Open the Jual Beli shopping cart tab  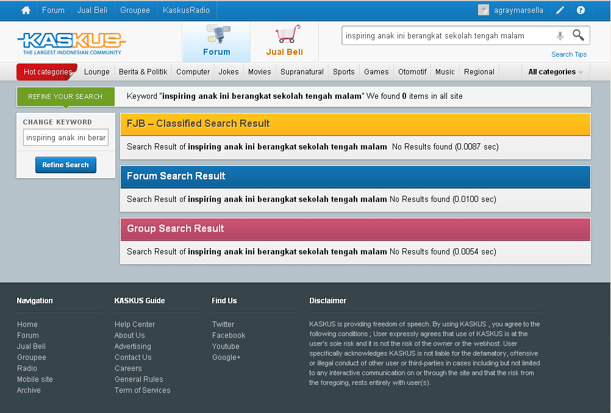284,41
